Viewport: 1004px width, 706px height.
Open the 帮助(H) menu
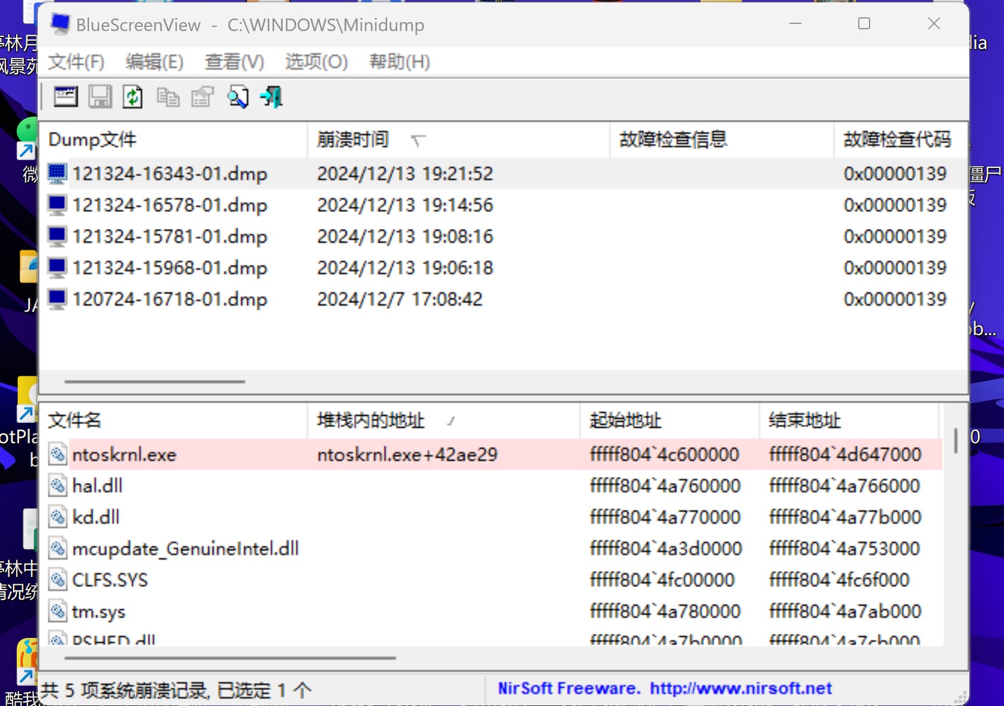pos(399,62)
